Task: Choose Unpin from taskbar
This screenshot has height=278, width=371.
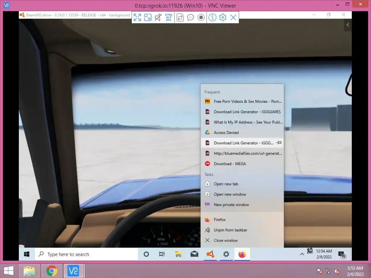Action: 242,230
